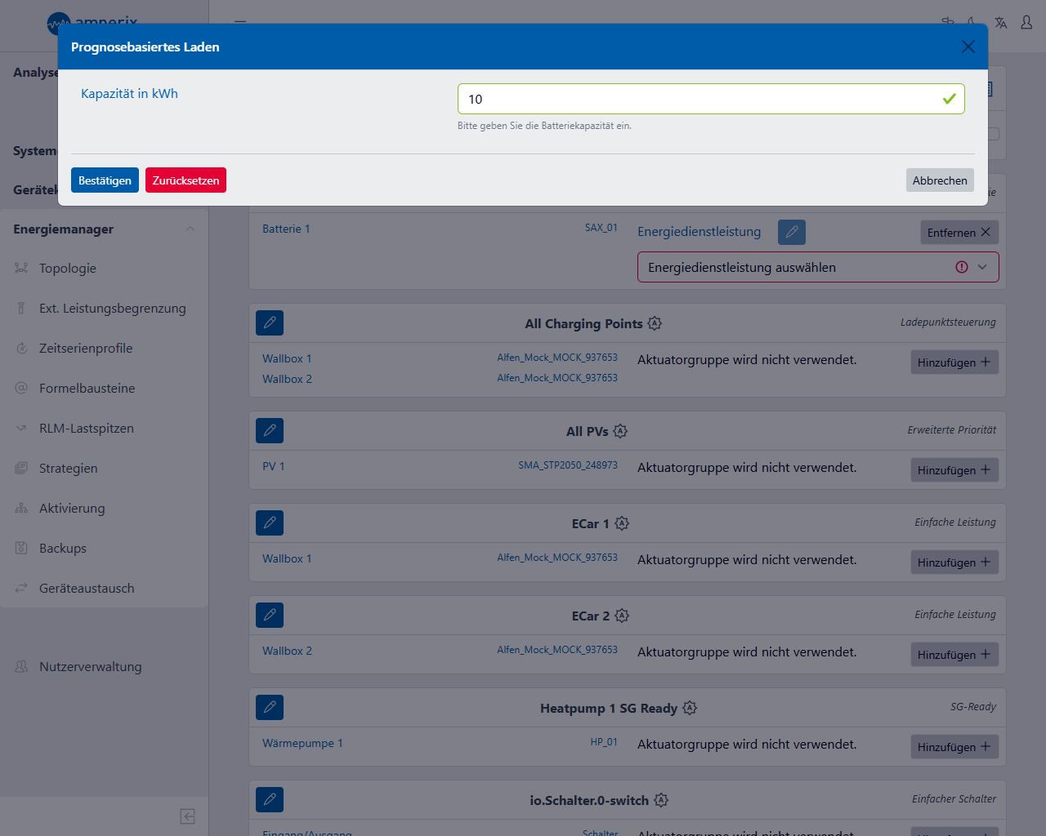Close the Prognosebasiertes Laden dialog
The height and width of the screenshot is (836, 1046).
(968, 47)
